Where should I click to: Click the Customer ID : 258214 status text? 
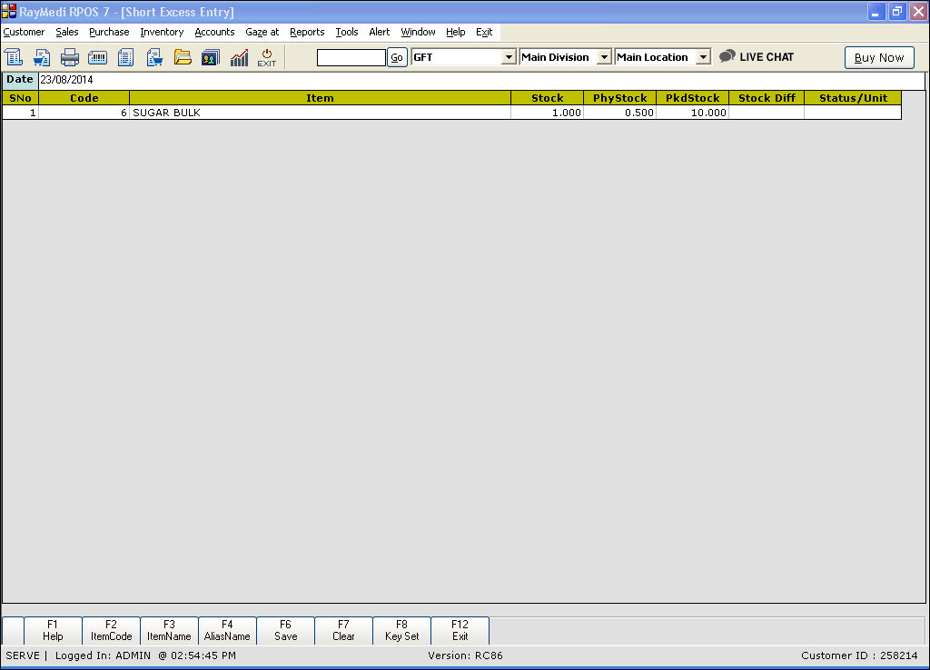tap(859, 655)
